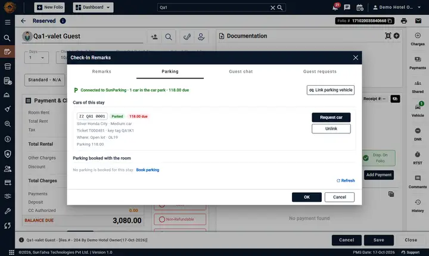This screenshot has width=429, height=256.
Task: Click the sidebar search magnifier icon
Action: (7, 38)
